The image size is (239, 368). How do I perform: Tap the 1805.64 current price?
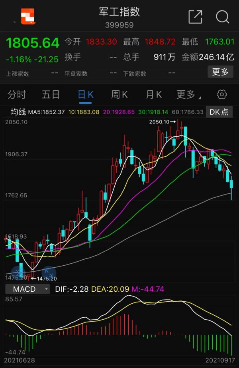(x=33, y=43)
